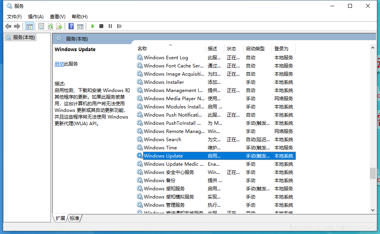380x234 pixels.
Task: Click the vertical scrollbar thumb
Action: 373,173
